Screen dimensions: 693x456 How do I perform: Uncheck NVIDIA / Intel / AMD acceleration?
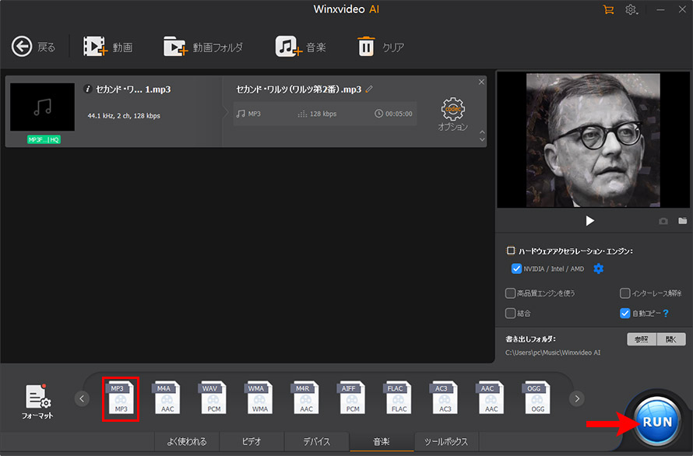516,268
